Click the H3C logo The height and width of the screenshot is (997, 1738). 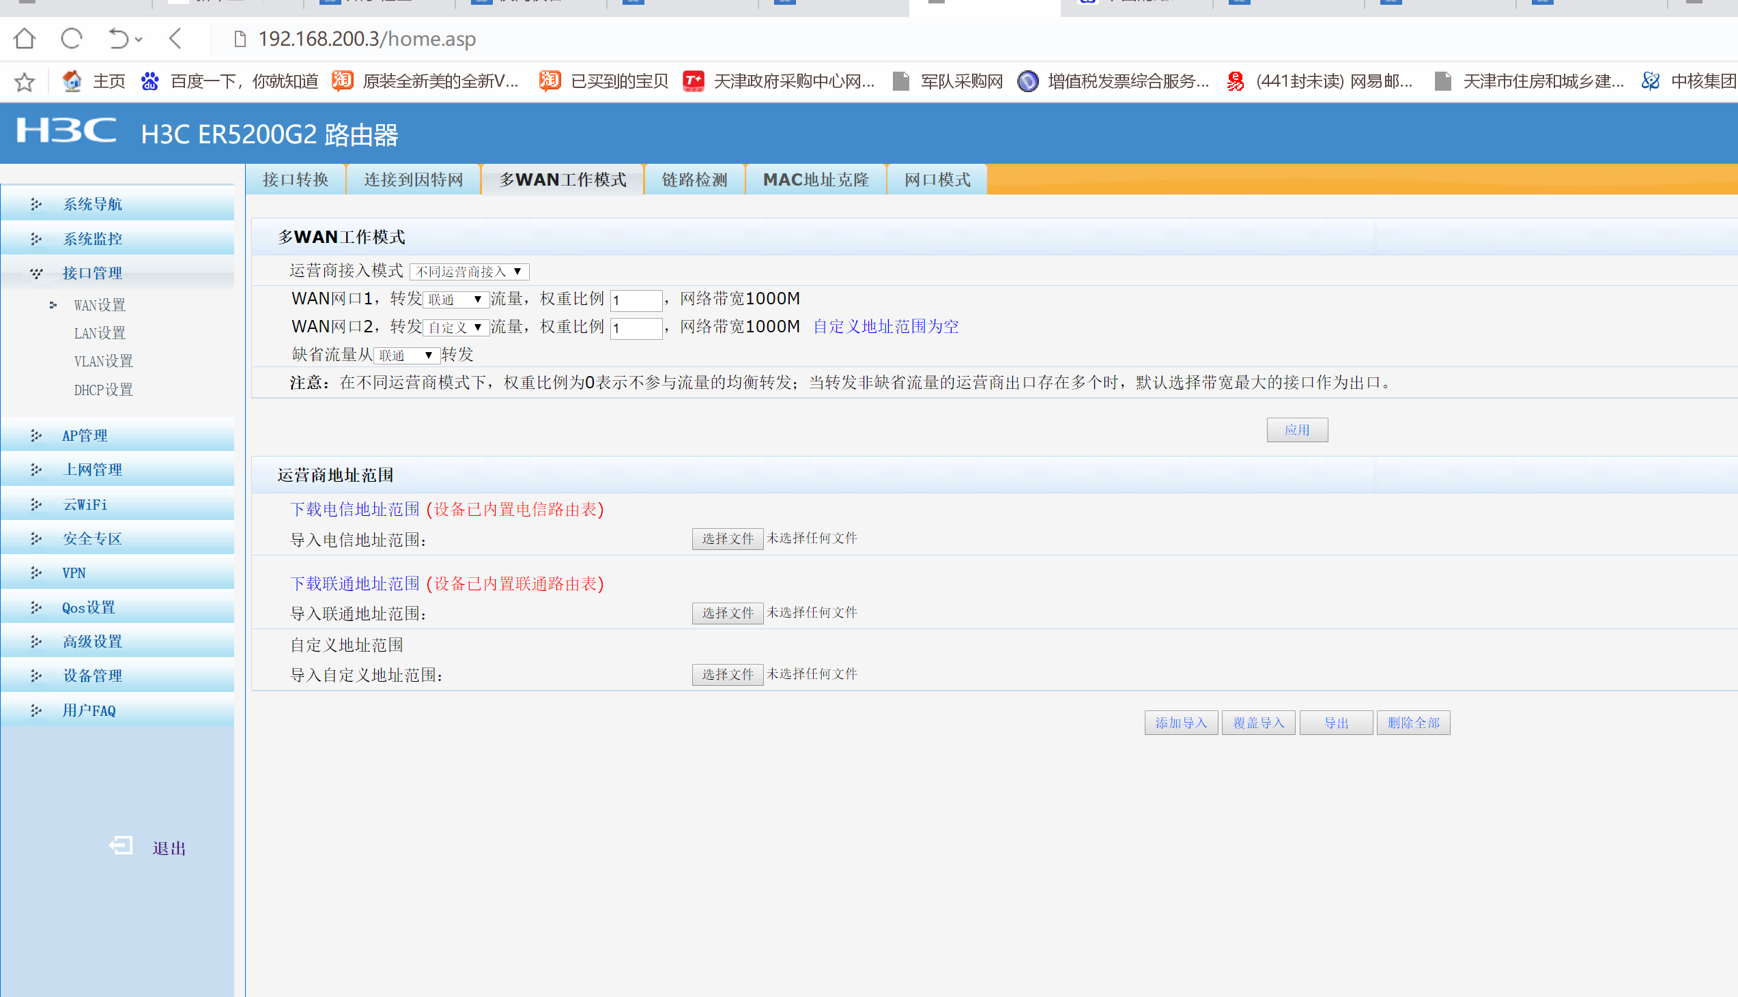(66, 131)
